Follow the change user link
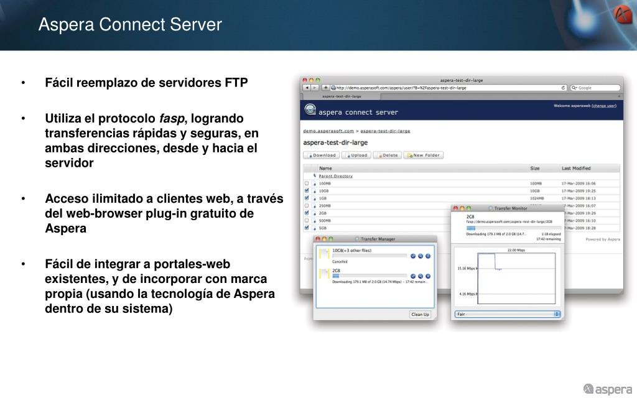The image size is (637, 398). pyautogui.click(x=603, y=106)
